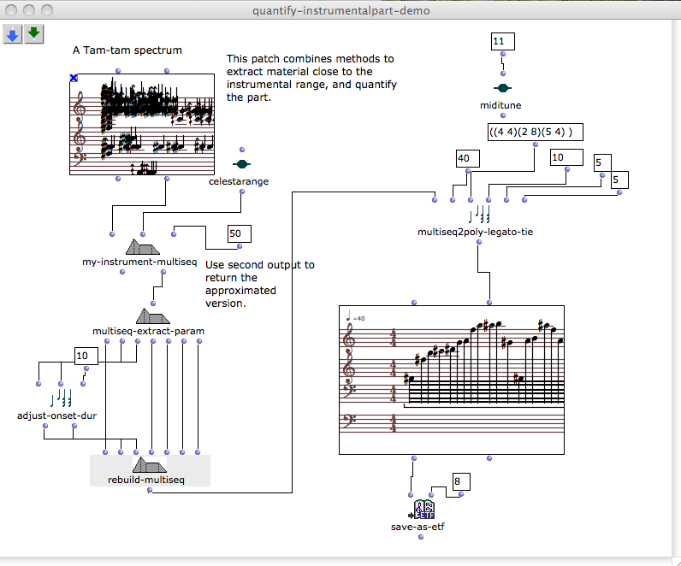Open the Tam-tam spectrum score thumbnail

click(x=142, y=125)
